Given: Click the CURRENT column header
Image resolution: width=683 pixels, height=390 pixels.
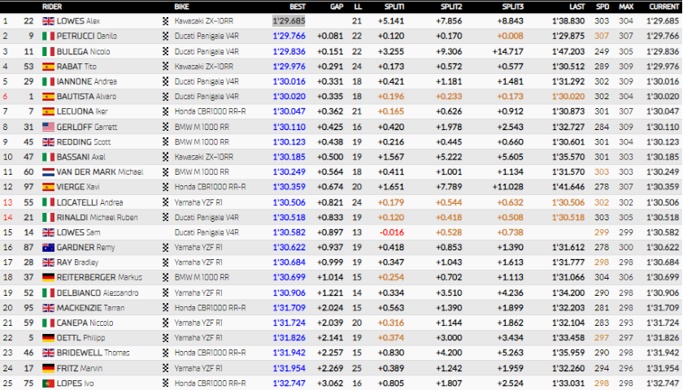Looking at the screenshot, I should [x=663, y=6].
